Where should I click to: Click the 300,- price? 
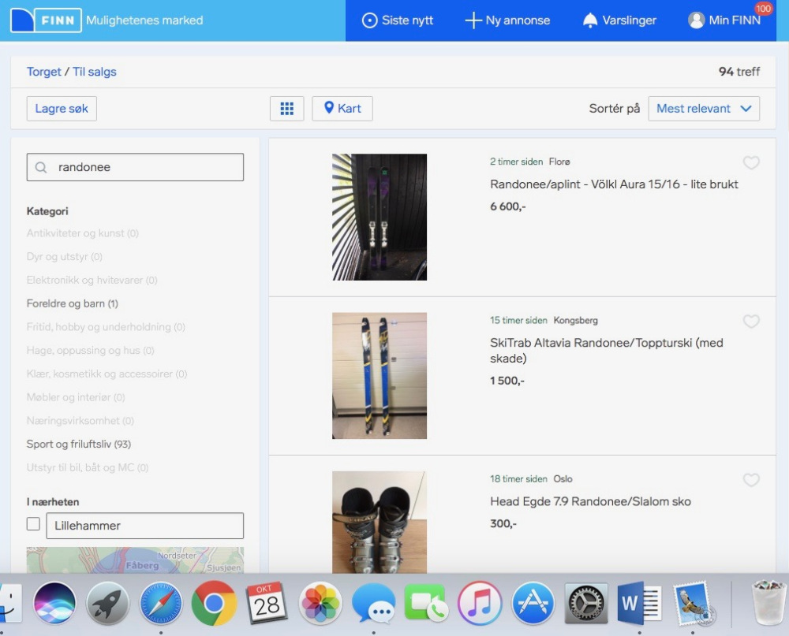(x=503, y=524)
